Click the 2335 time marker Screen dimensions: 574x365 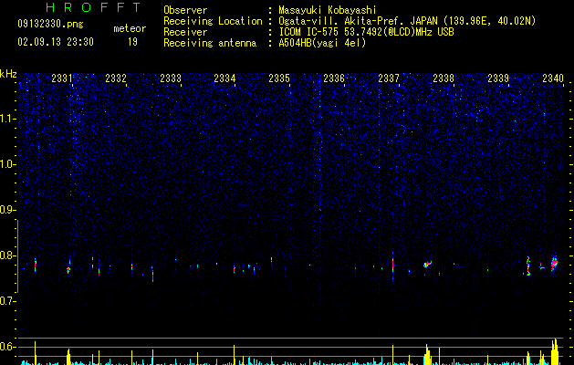[279, 78]
